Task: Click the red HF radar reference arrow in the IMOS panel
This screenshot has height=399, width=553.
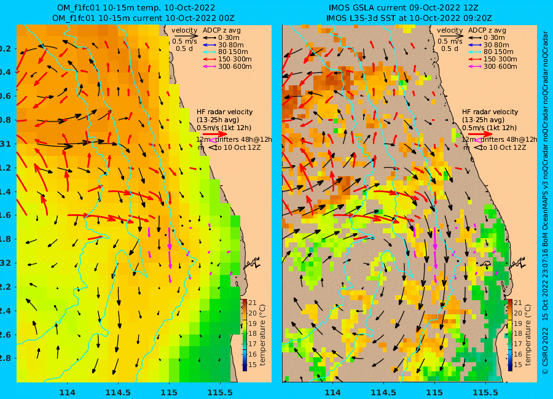Action: click(480, 134)
